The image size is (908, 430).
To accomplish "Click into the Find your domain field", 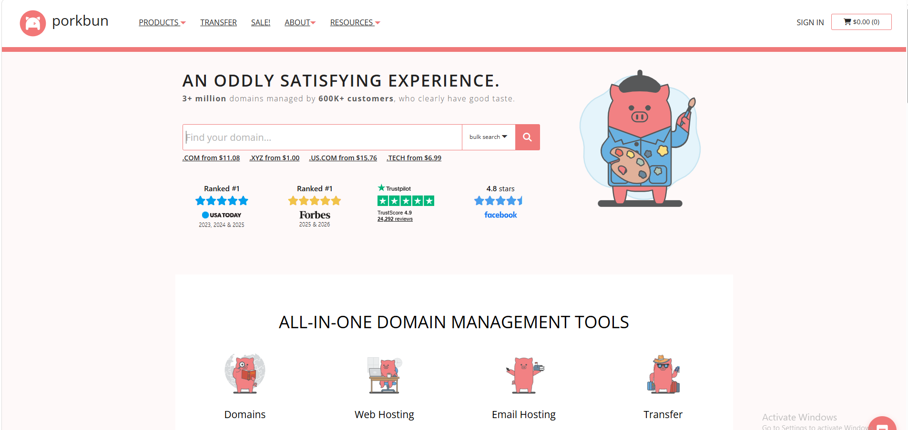I will tap(322, 137).
